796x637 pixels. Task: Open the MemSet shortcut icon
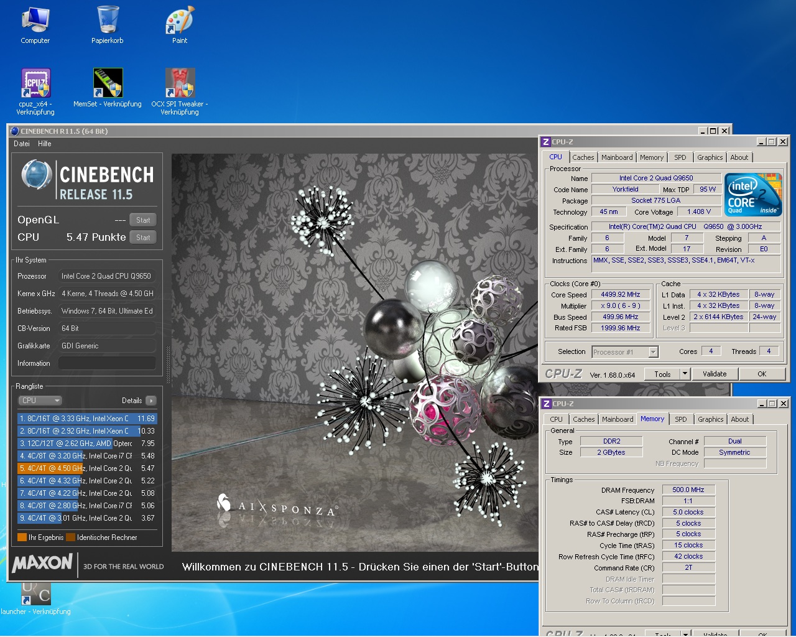[x=108, y=88]
